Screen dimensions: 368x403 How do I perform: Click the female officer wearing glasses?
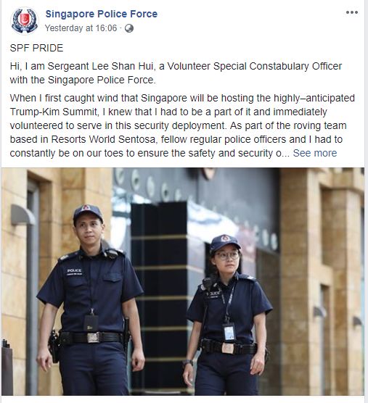[226, 315]
